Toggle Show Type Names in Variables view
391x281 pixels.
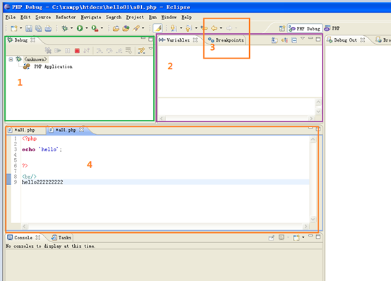click(275, 40)
